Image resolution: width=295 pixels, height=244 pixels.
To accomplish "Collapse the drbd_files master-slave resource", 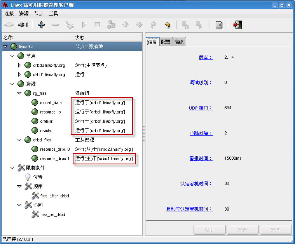I will tap(19, 140).
